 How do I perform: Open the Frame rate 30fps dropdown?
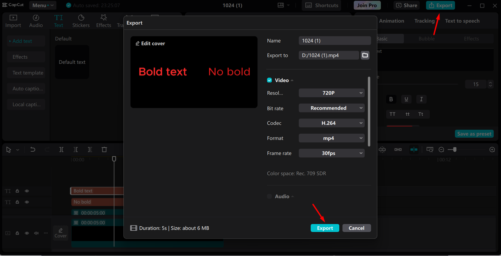332,153
